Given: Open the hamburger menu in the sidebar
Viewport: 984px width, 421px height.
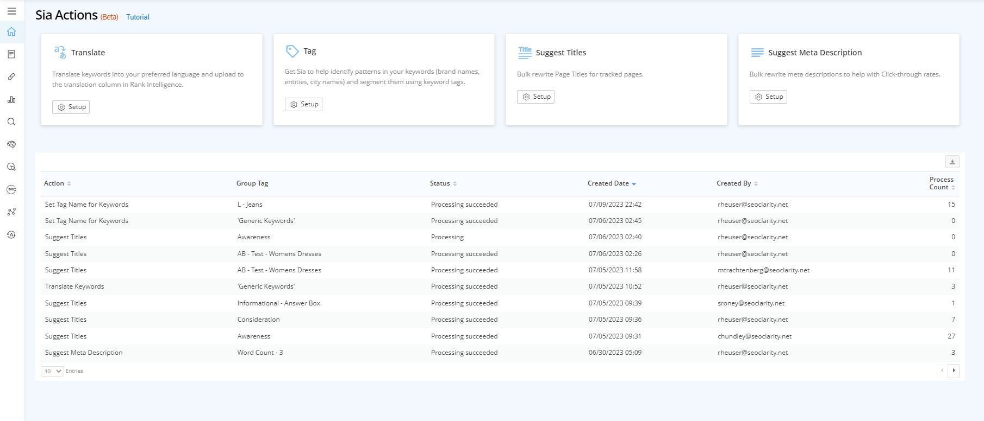Looking at the screenshot, I should pyautogui.click(x=11, y=11).
